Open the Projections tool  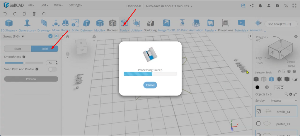click(226, 25)
